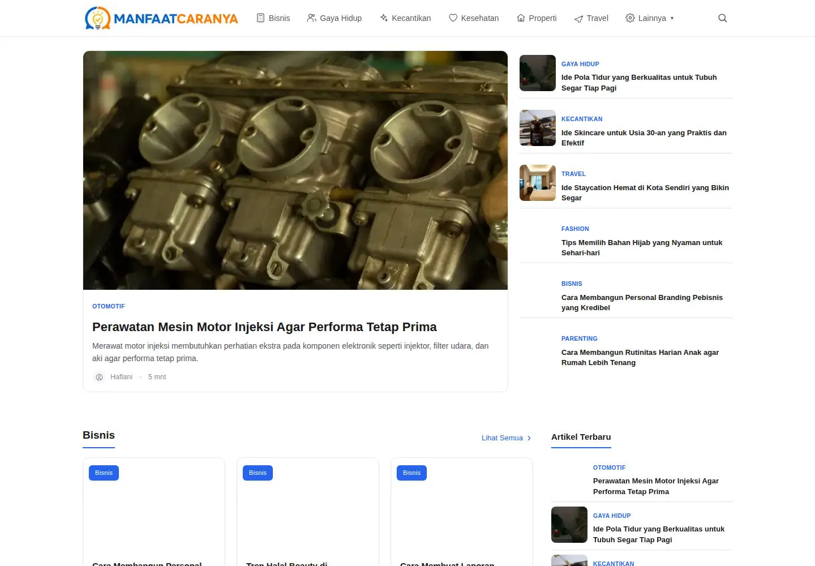Click author name Hafiani

click(121, 377)
